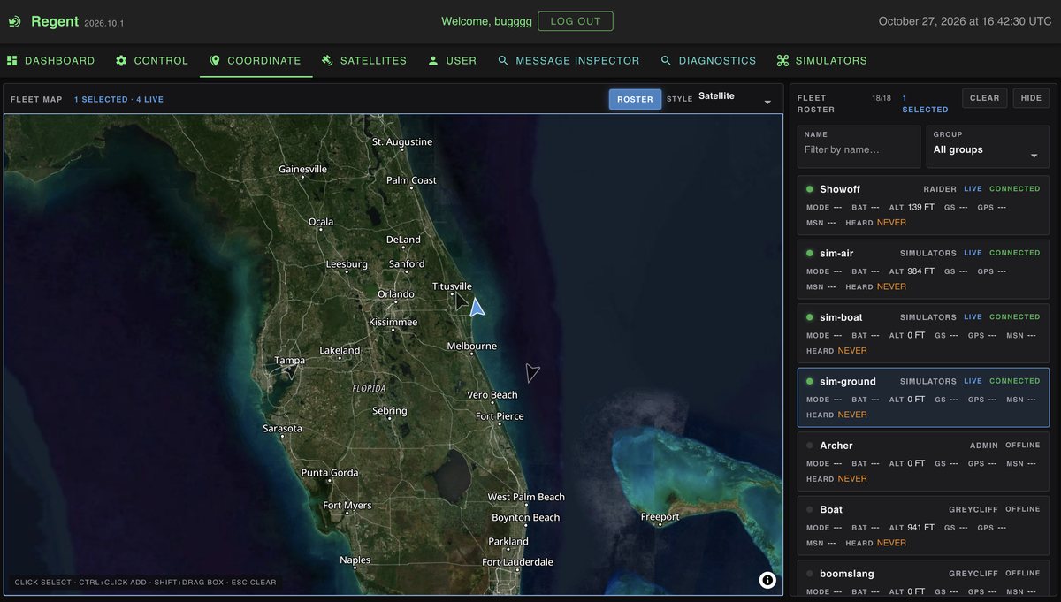Open the Simulators tab
The image size is (1061, 602).
[821, 61]
